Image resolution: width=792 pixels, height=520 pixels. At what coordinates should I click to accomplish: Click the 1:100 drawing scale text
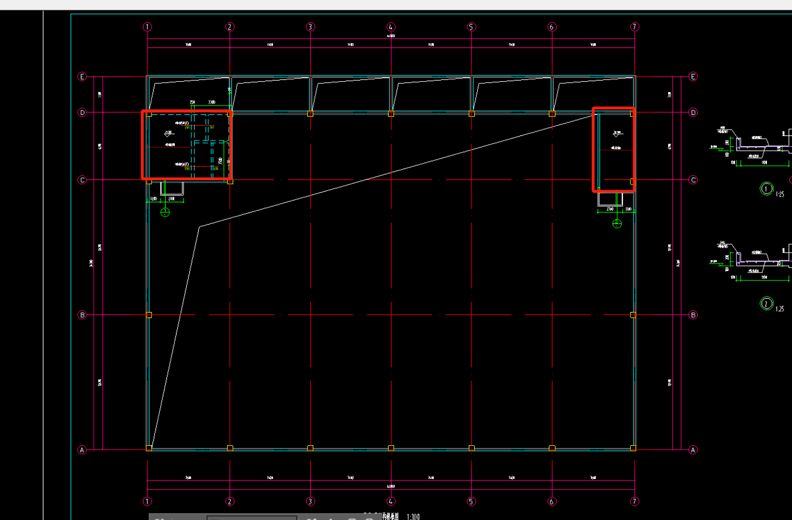[x=413, y=517]
